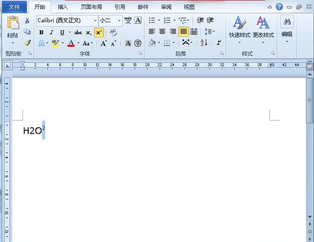The width and height of the screenshot is (314, 242).
Task: Toggle italic formatting
Action: (52, 32)
